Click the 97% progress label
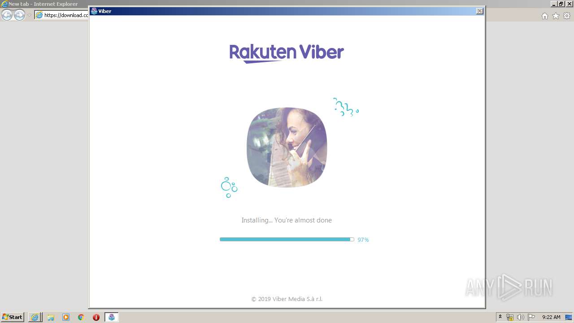 click(x=363, y=240)
